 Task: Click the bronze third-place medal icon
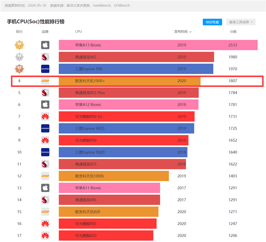(19, 69)
